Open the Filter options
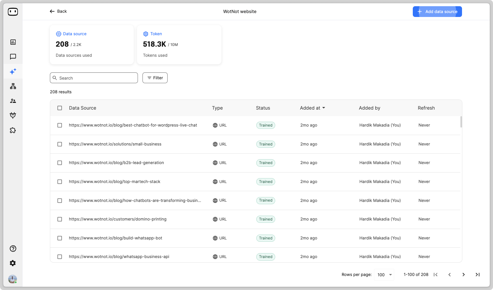The height and width of the screenshot is (290, 493). tap(155, 78)
